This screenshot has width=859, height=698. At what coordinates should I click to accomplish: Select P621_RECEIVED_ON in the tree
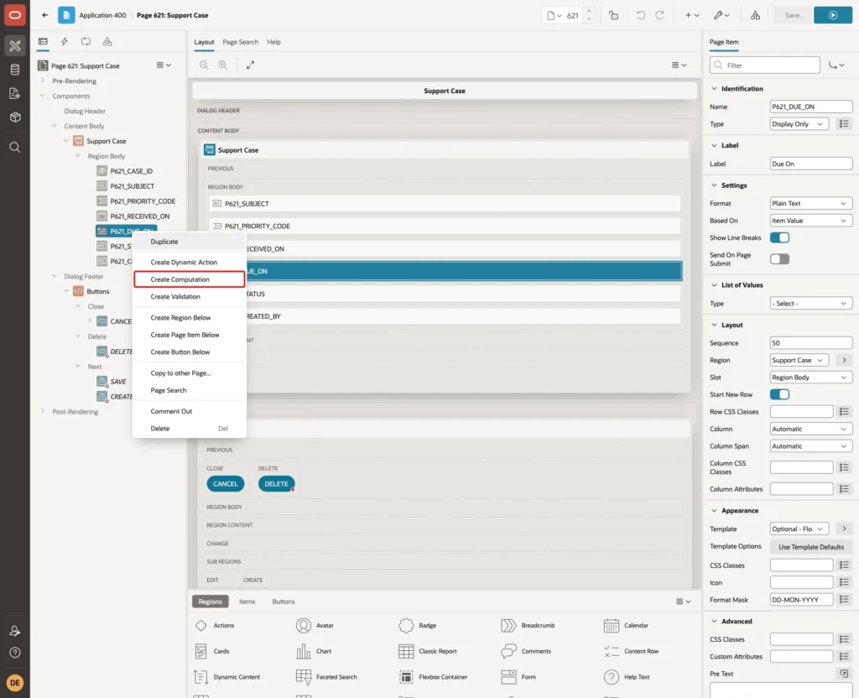click(x=140, y=216)
